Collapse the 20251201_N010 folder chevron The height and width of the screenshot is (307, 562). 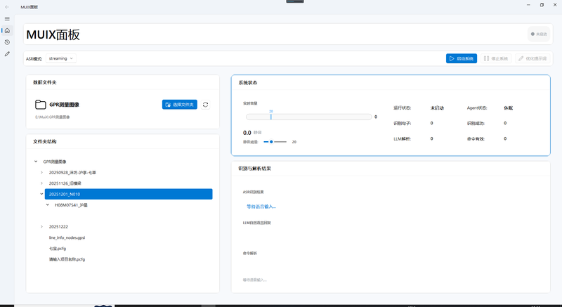[42, 194]
